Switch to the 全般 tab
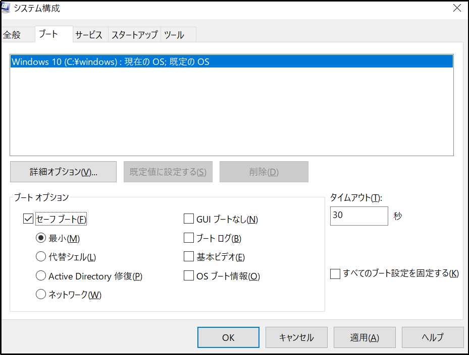Image resolution: width=469 pixels, height=355 pixels. click(12, 35)
